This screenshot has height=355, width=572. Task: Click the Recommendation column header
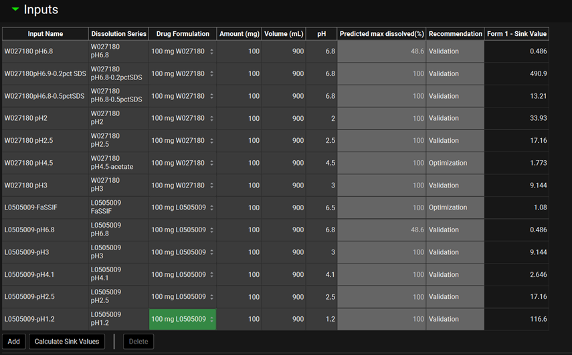pyautogui.click(x=455, y=34)
